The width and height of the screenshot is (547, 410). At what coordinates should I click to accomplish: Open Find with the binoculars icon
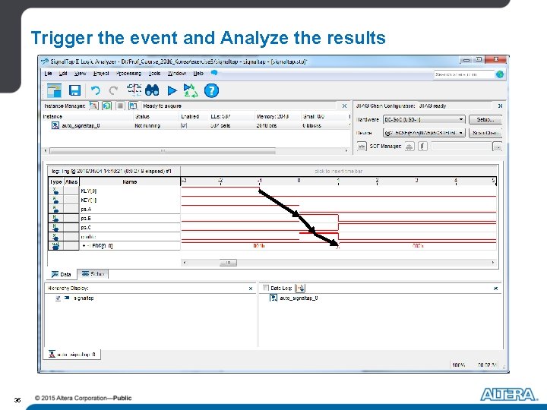point(152,90)
